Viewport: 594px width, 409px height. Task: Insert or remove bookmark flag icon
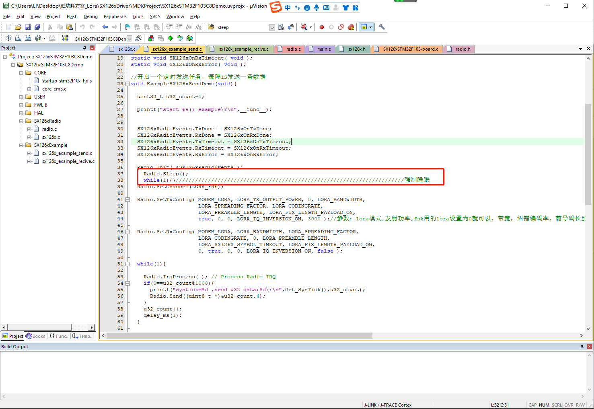(x=127, y=27)
